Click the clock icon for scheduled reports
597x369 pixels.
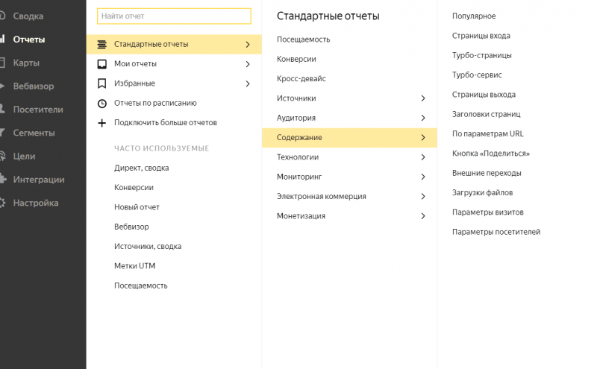click(101, 104)
